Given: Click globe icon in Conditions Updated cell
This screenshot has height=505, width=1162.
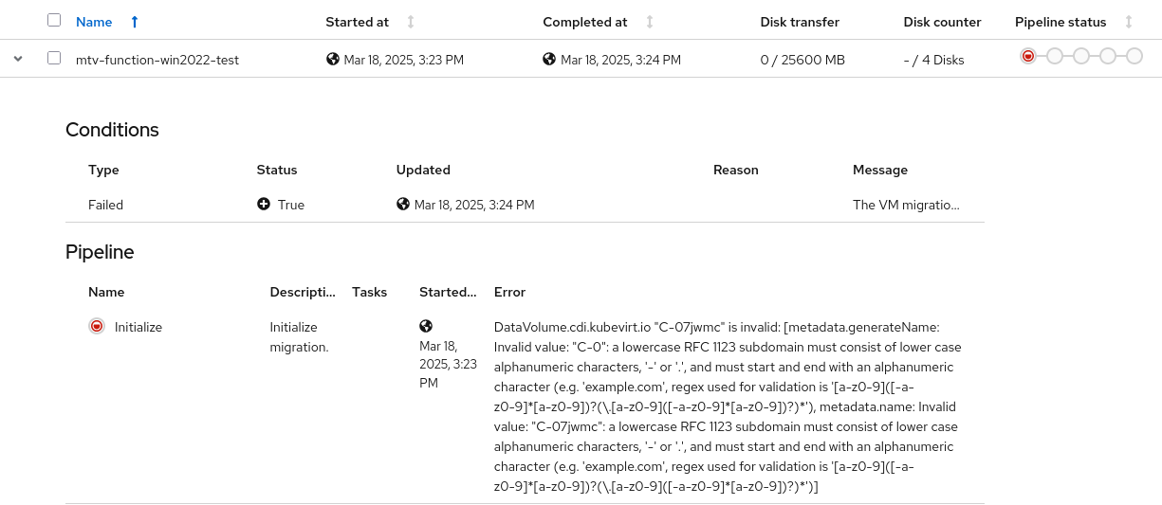Looking at the screenshot, I should [403, 204].
